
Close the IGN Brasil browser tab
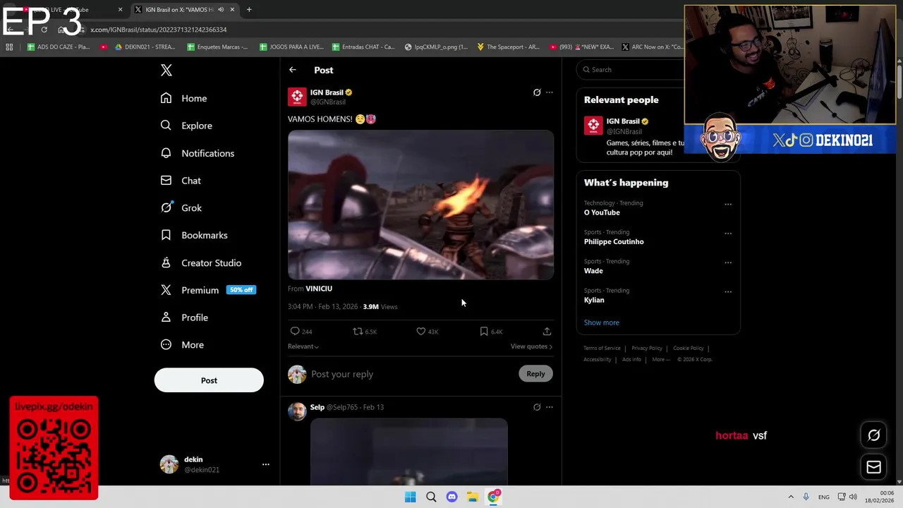(x=232, y=10)
